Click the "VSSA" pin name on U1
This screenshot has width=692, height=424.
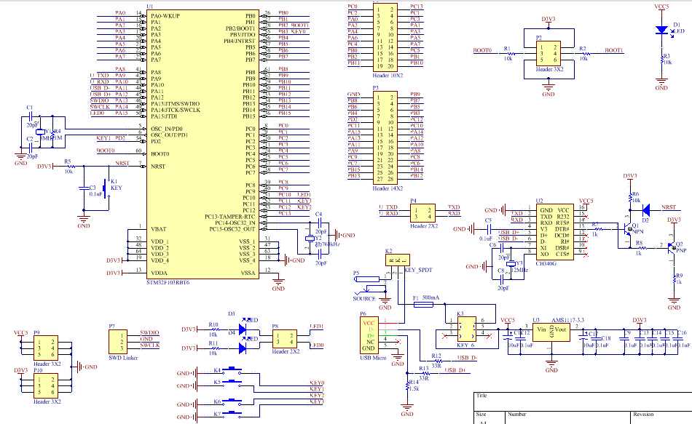248,273
